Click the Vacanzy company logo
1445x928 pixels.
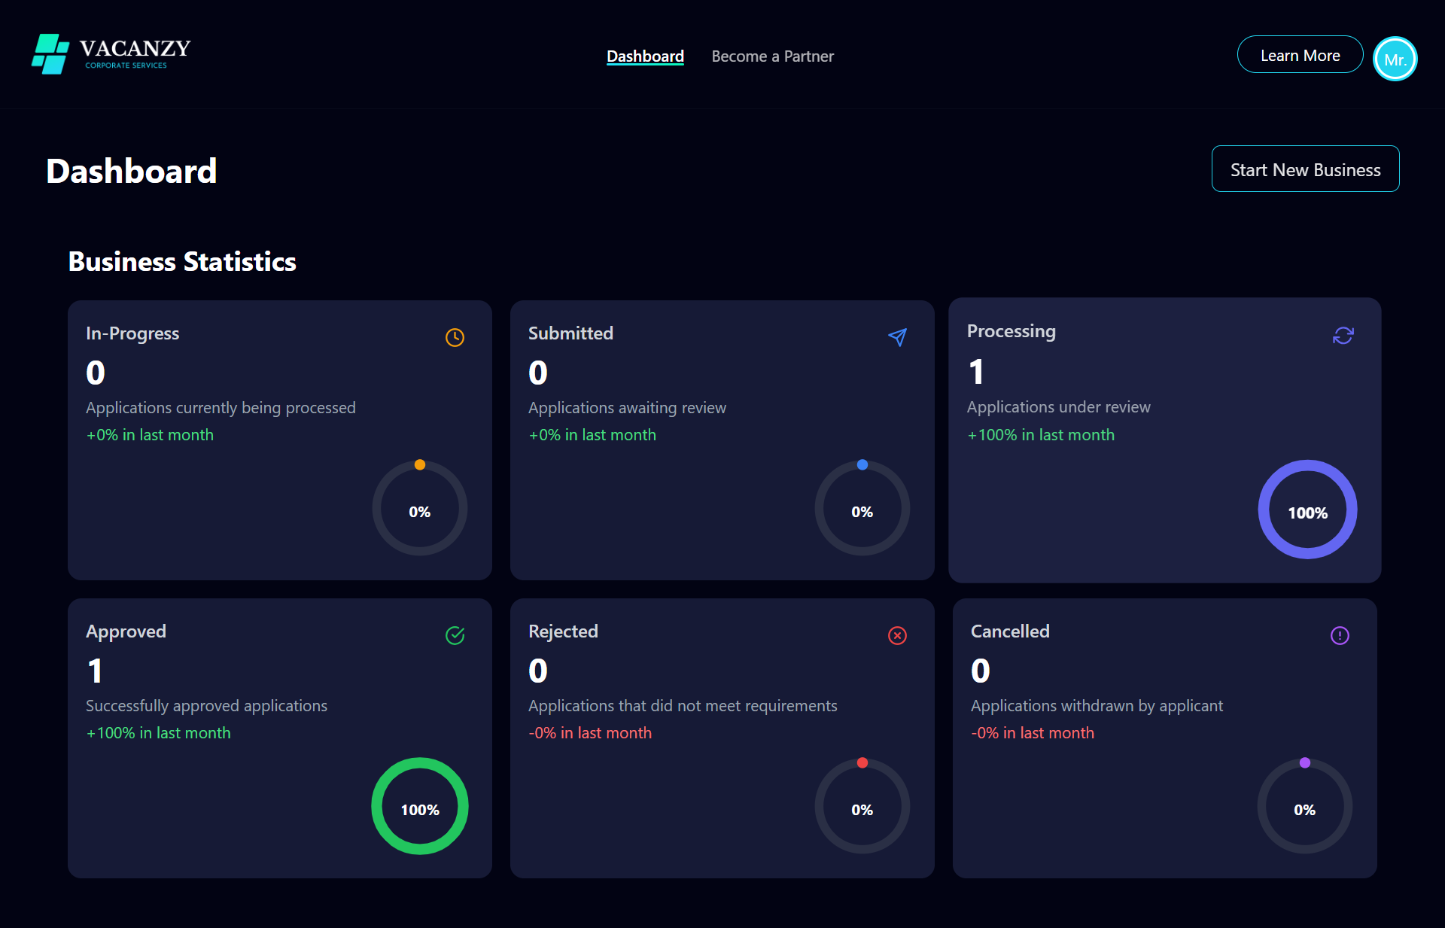110,53
